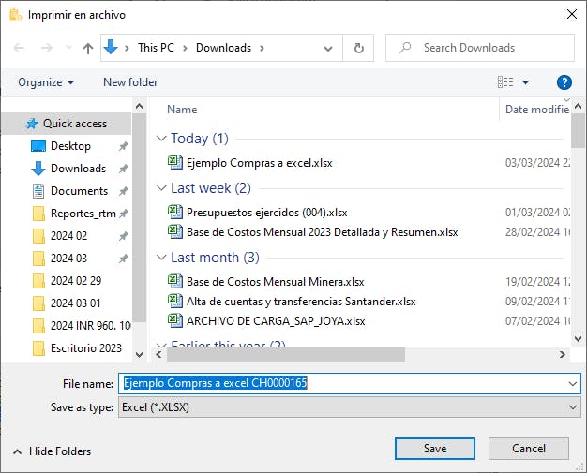Click the pin icon next to Documents
587x473 pixels.
124,191
